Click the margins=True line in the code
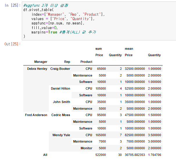Viewport: 176px width, 160px height. (x=64, y=32)
